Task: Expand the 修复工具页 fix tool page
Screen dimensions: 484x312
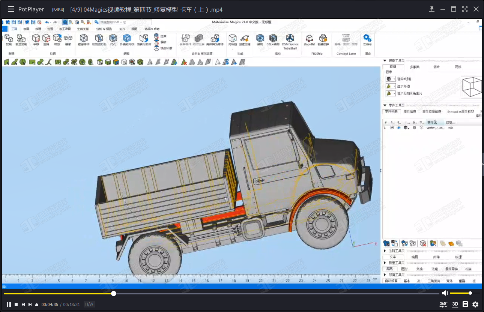Action: [385, 275]
